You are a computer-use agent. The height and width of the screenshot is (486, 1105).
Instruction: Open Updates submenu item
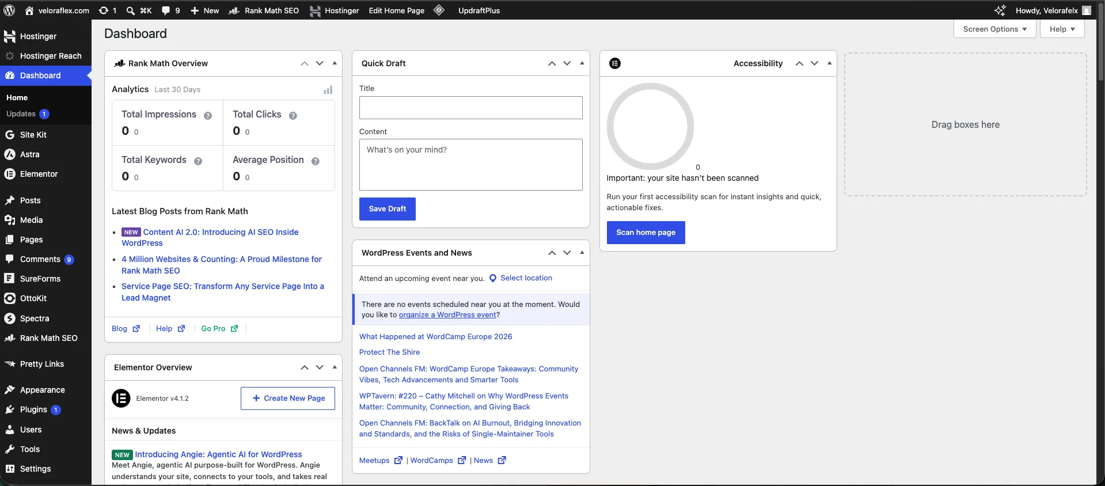tap(28, 114)
